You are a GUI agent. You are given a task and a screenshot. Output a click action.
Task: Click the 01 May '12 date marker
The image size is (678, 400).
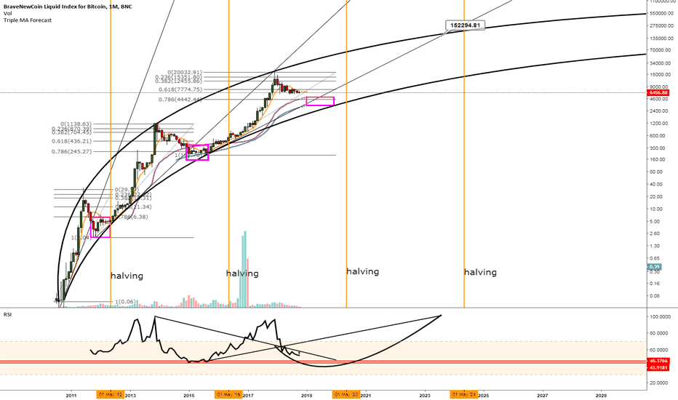tap(111, 394)
